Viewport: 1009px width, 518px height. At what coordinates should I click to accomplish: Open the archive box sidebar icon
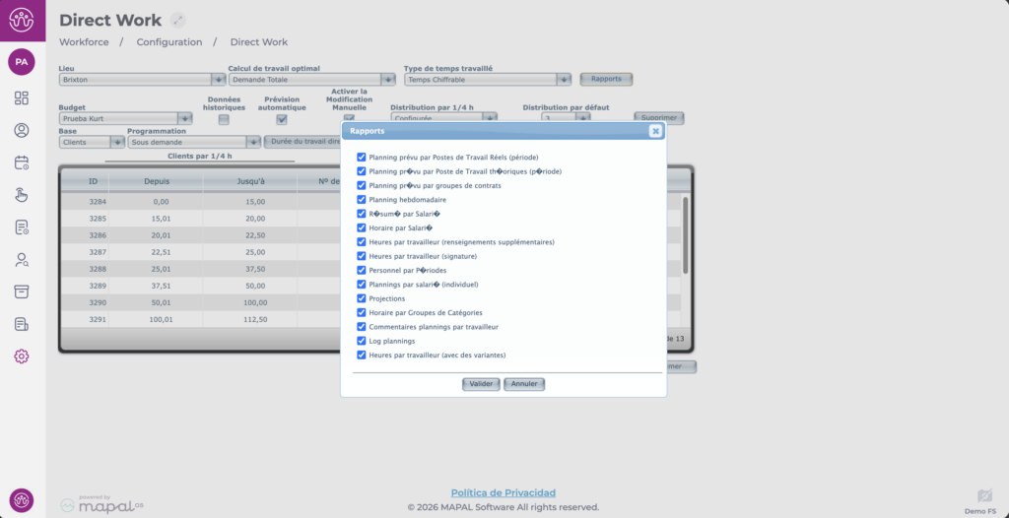pos(22,291)
